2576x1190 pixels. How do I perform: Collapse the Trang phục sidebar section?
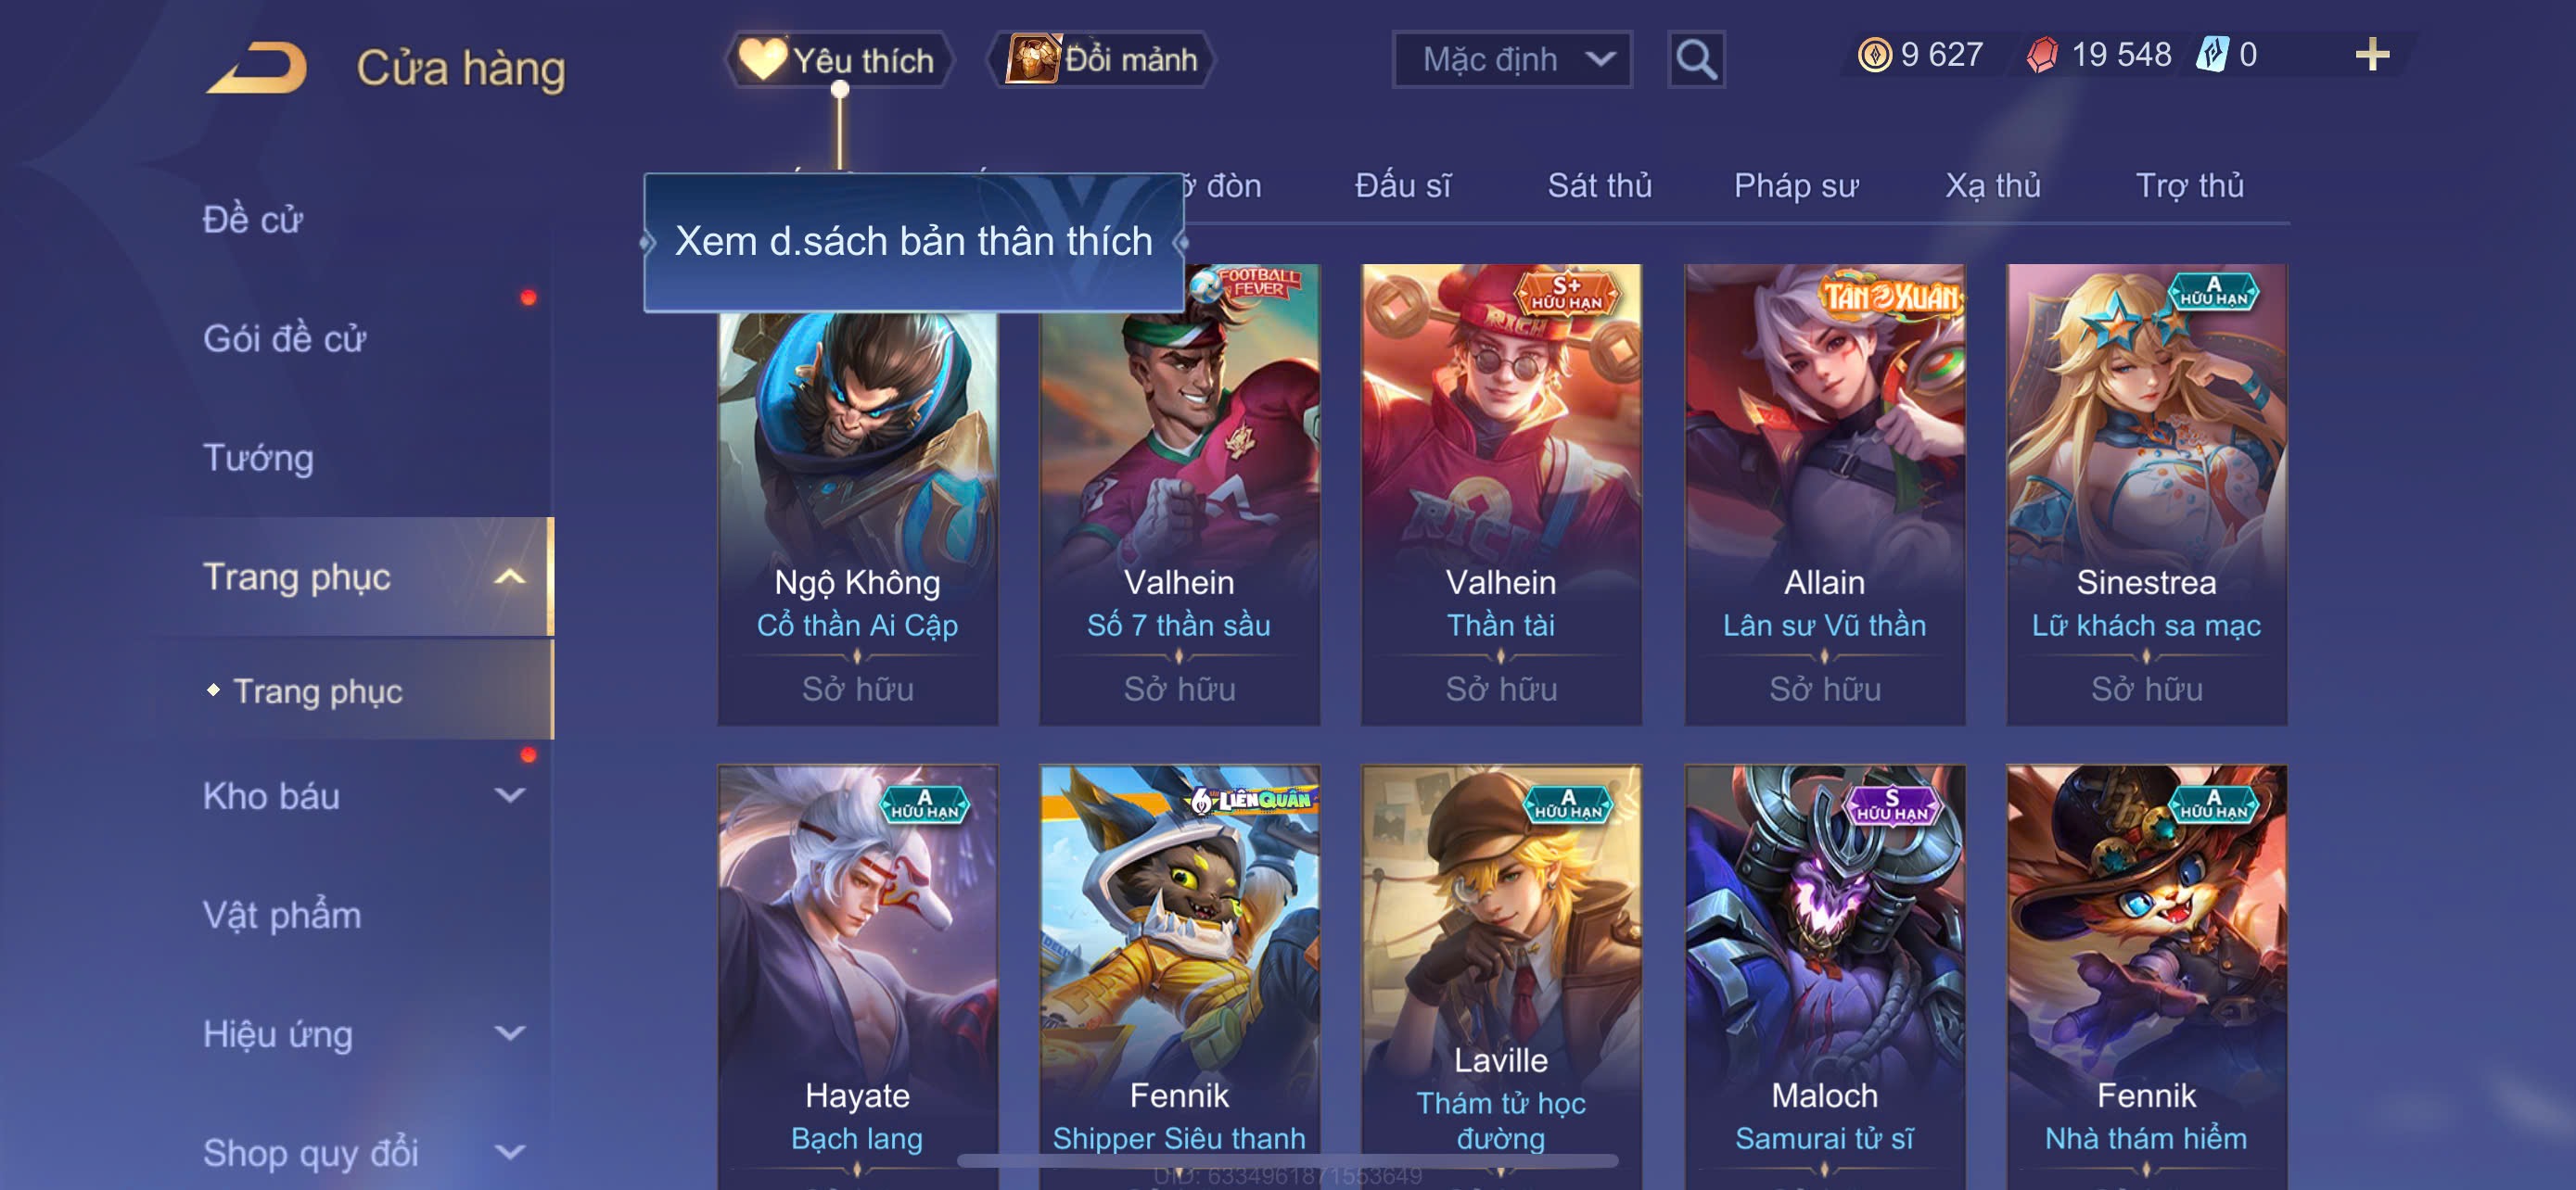[x=510, y=577]
